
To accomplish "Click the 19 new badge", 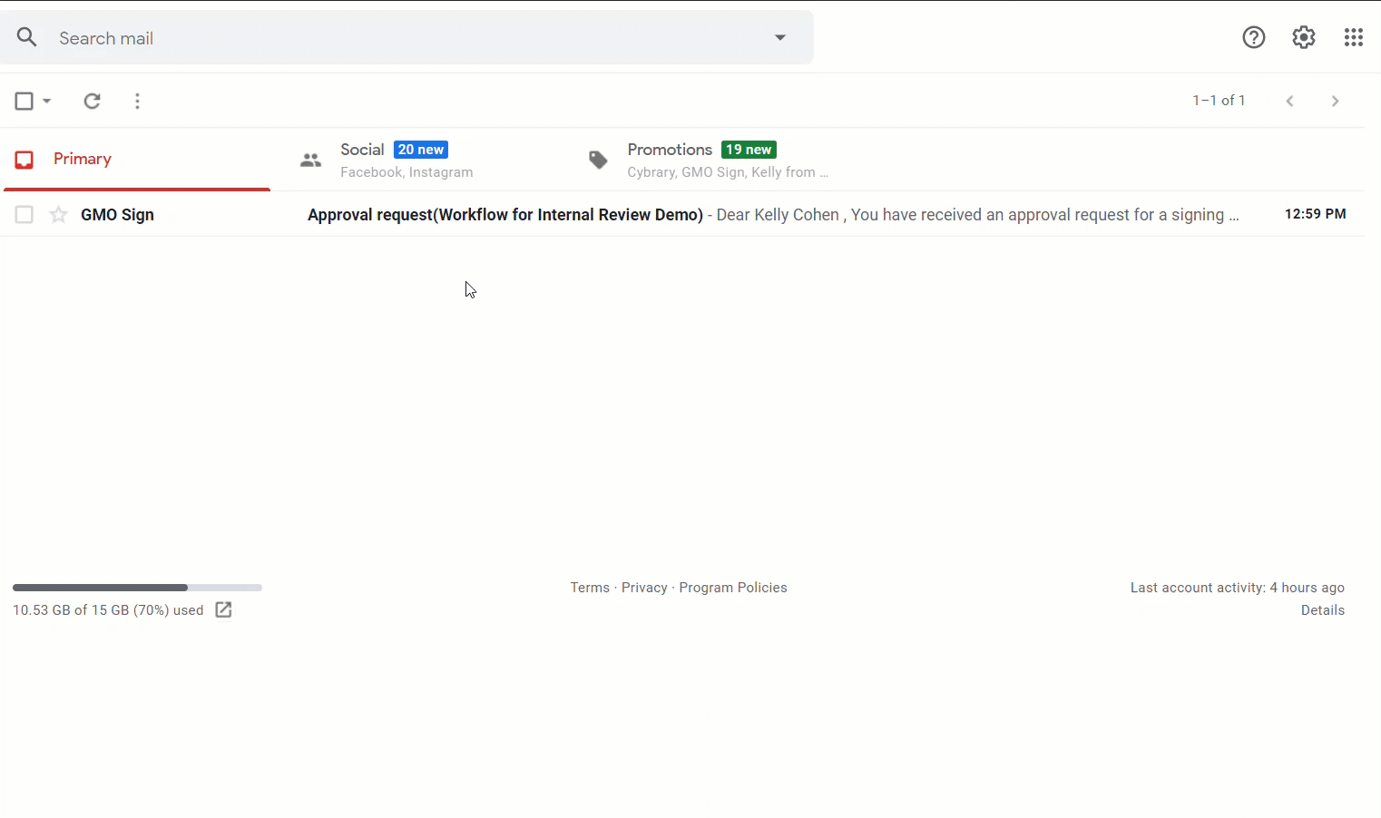I will click(x=749, y=150).
